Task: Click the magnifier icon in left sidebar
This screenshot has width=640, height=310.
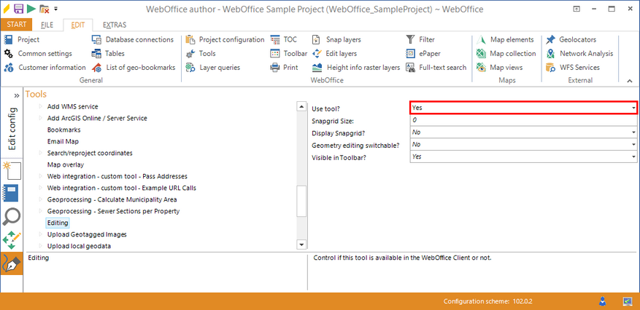Action: [x=11, y=217]
